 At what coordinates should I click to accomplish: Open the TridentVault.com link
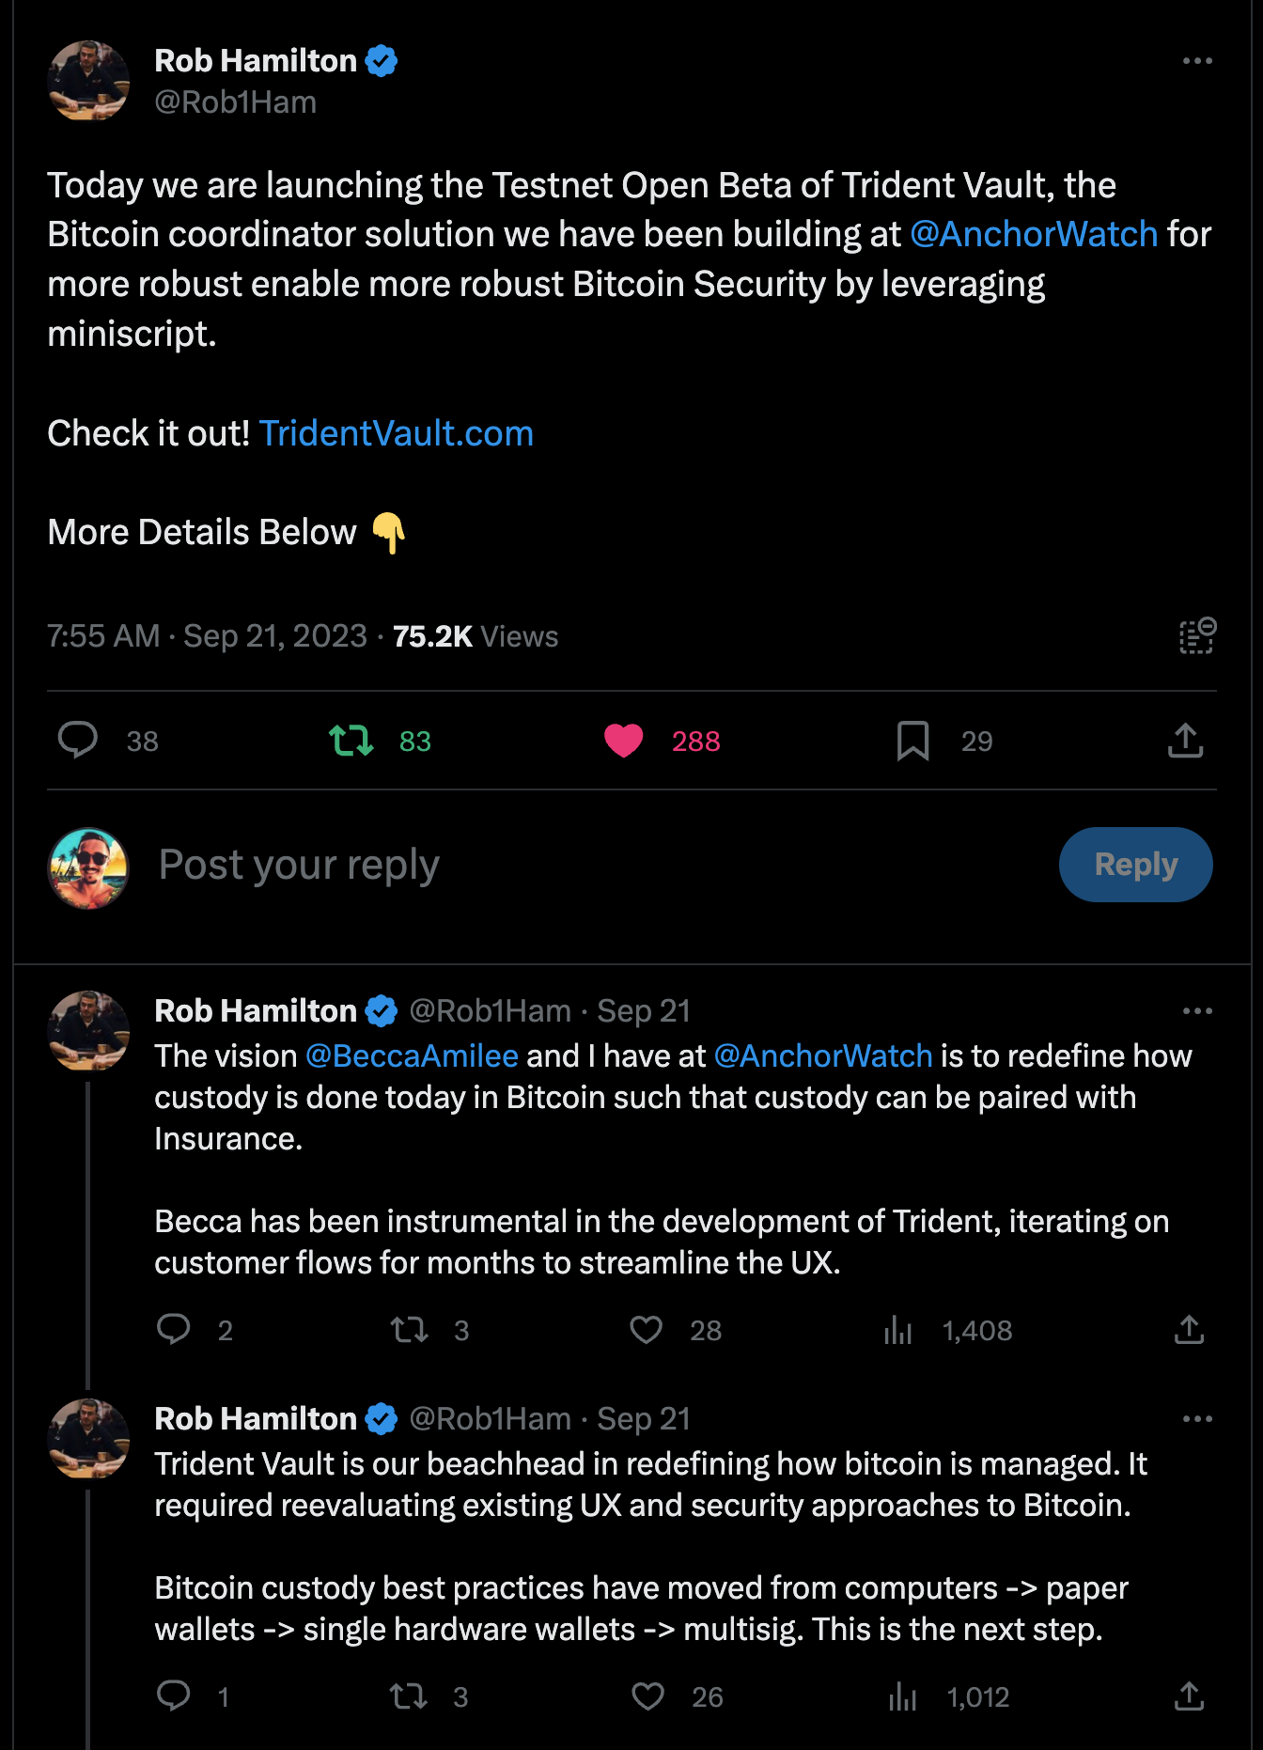[x=396, y=433]
